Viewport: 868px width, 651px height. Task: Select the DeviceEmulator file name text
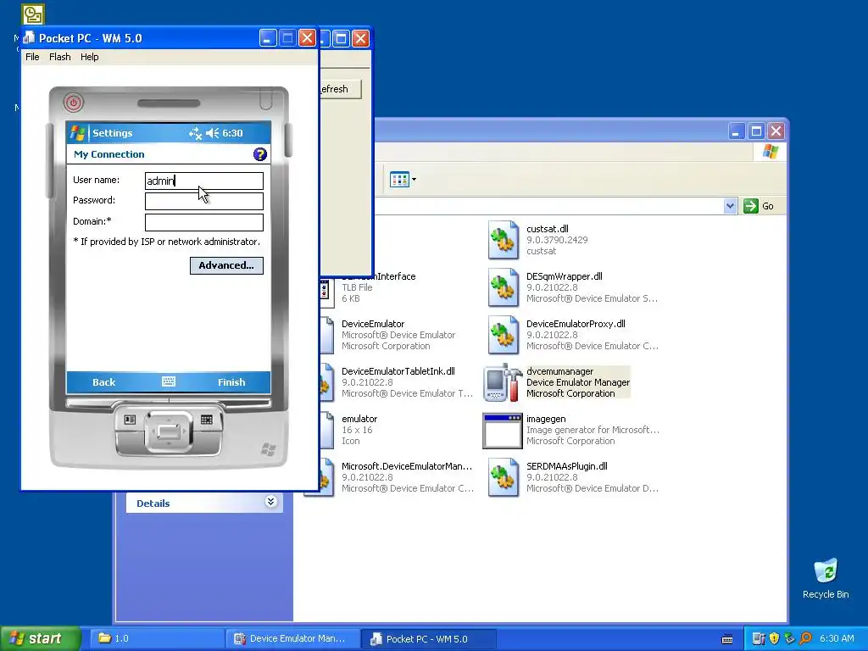pyautogui.click(x=373, y=324)
